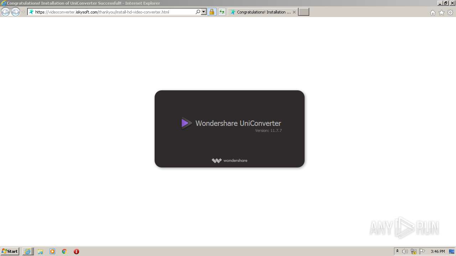Viewport: 456px width, 256px height.
Task: Open the network tray icon
Action: (x=414, y=251)
